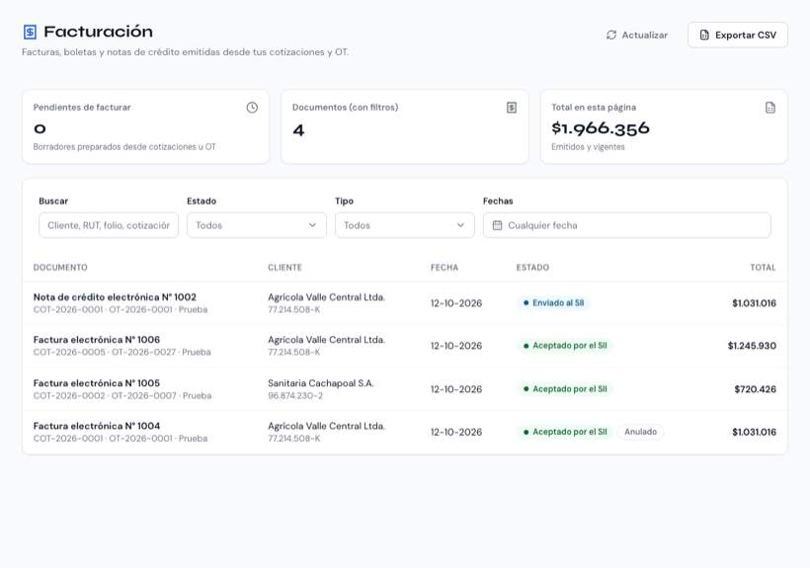Click the Emitidos y vigentes caption
810x568 pixels.
(x=588, y=146)
